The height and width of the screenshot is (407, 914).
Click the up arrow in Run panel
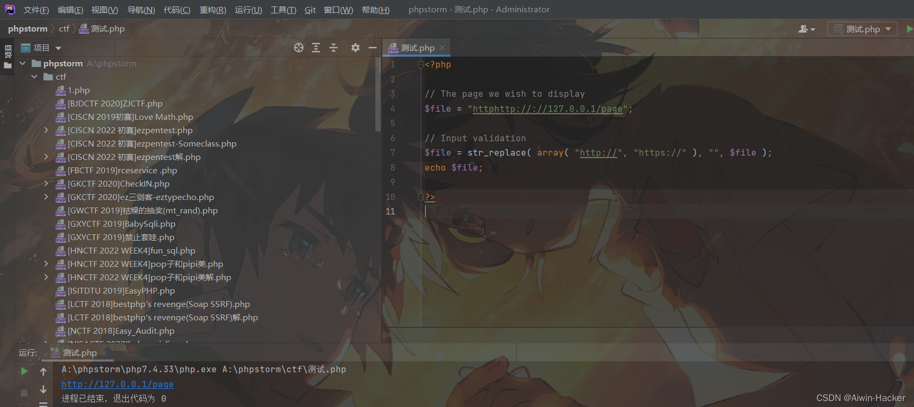(x=43, y=371)
